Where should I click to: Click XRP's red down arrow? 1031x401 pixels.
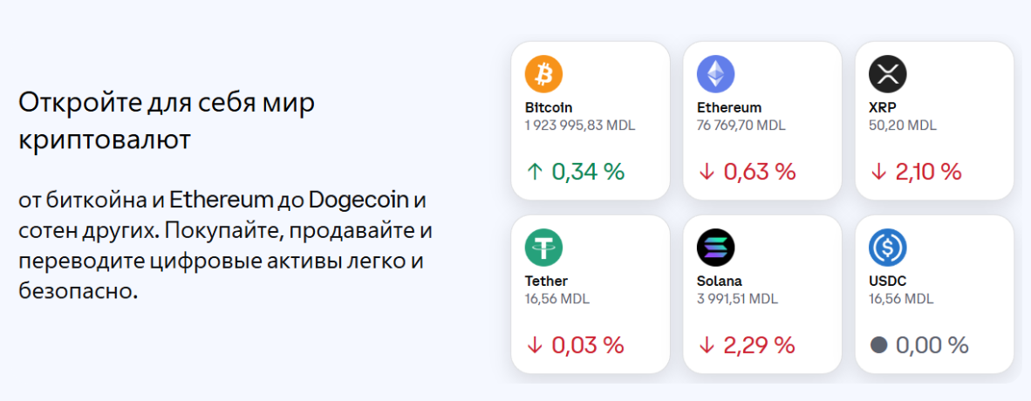pos(878,172)
